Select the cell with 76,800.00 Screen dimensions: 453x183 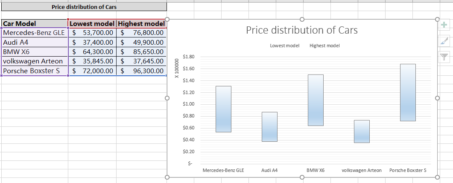click(x=141, y=33)
